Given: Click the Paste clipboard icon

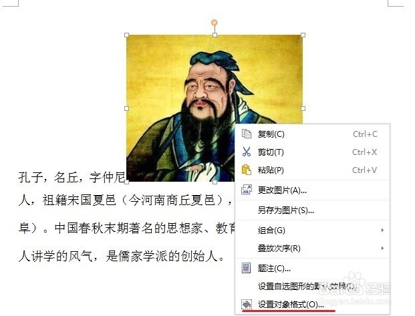Looking at the screenshot, I should tap(247, 170).
